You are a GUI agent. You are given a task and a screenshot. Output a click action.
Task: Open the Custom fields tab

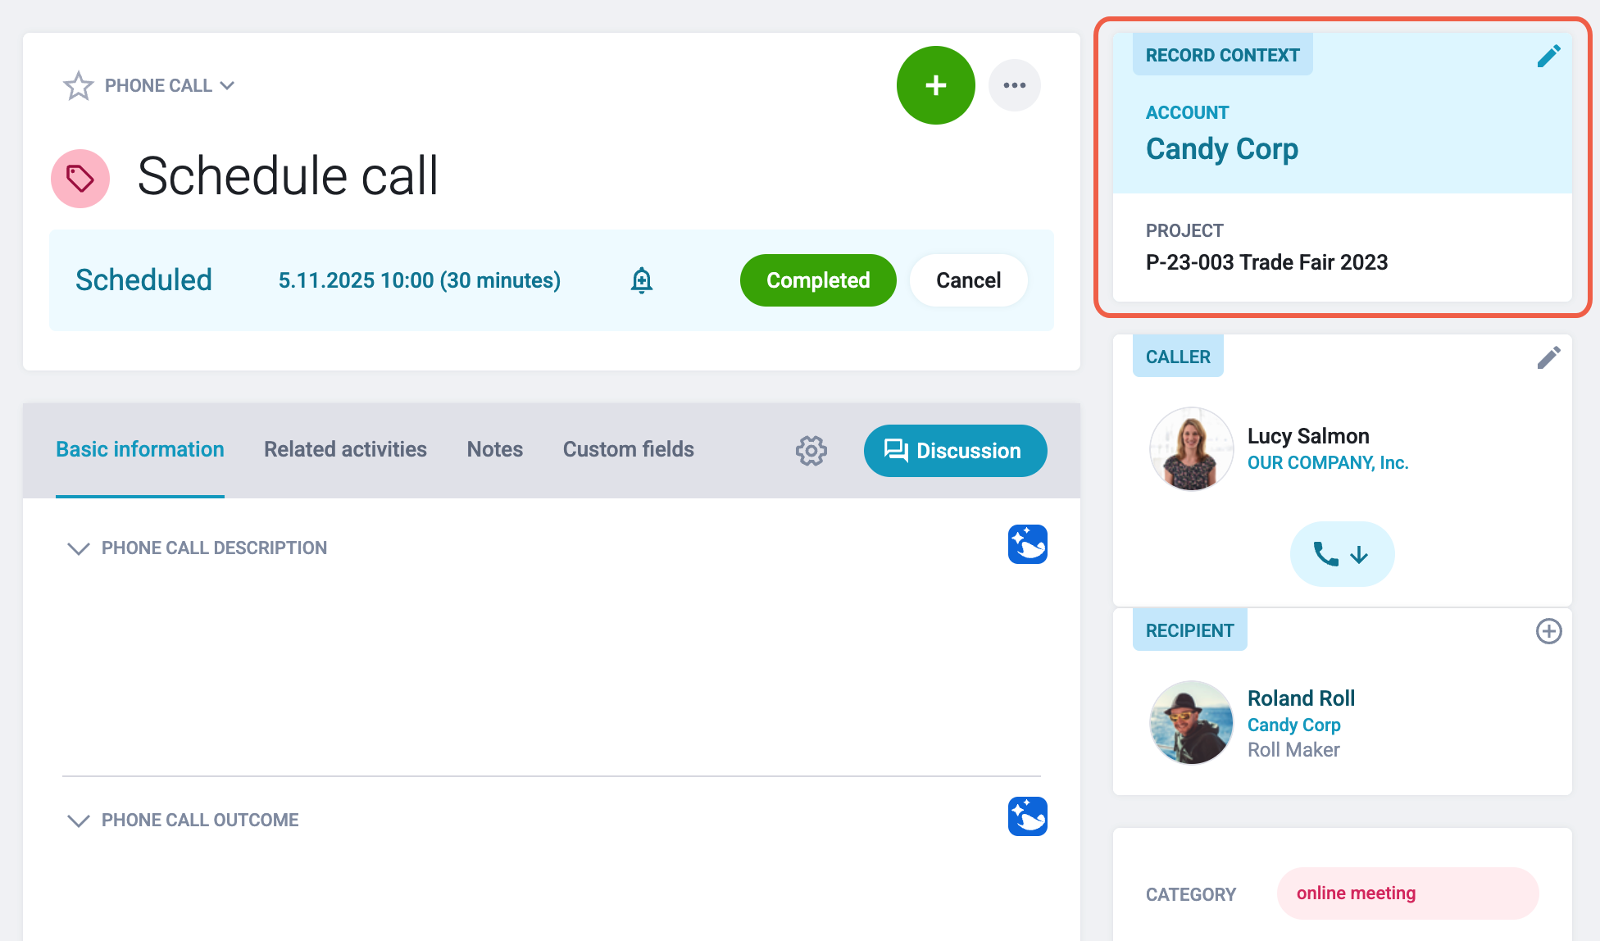click(629, 450)
